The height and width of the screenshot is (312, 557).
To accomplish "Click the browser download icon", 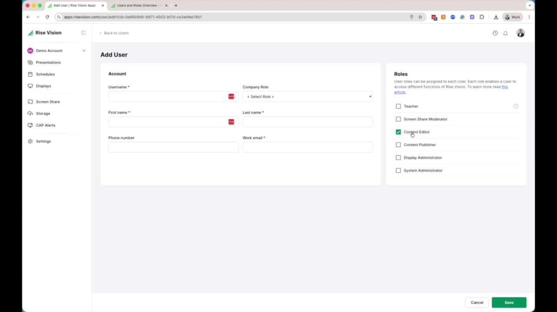I will coord(496,17).
